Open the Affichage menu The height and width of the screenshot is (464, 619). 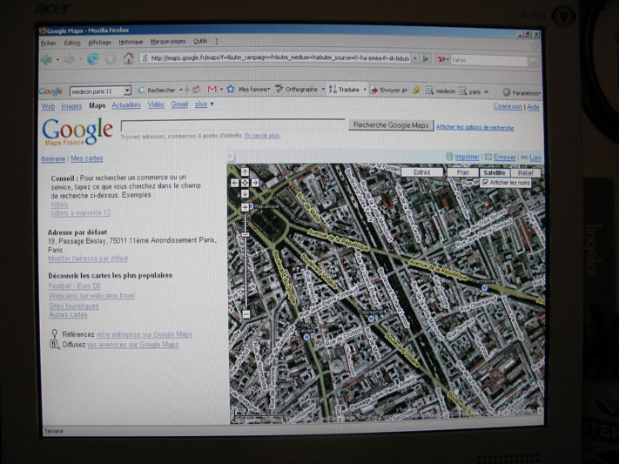(99, 43)
